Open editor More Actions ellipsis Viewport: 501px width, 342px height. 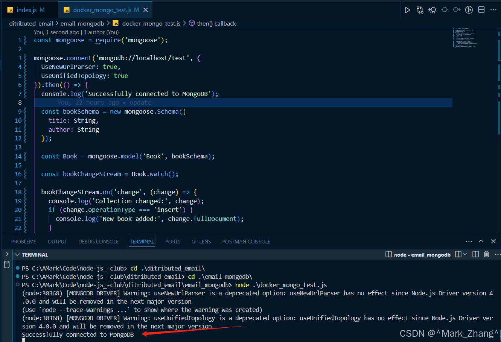(493, 10)
